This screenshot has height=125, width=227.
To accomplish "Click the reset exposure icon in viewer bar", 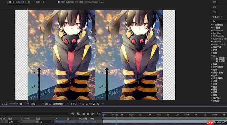I will point(98,104).
